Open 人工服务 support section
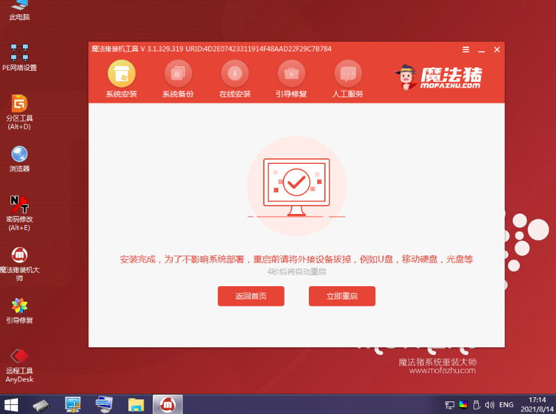The image size is (556, 414). pyautogui.click(x=348, y=74)
